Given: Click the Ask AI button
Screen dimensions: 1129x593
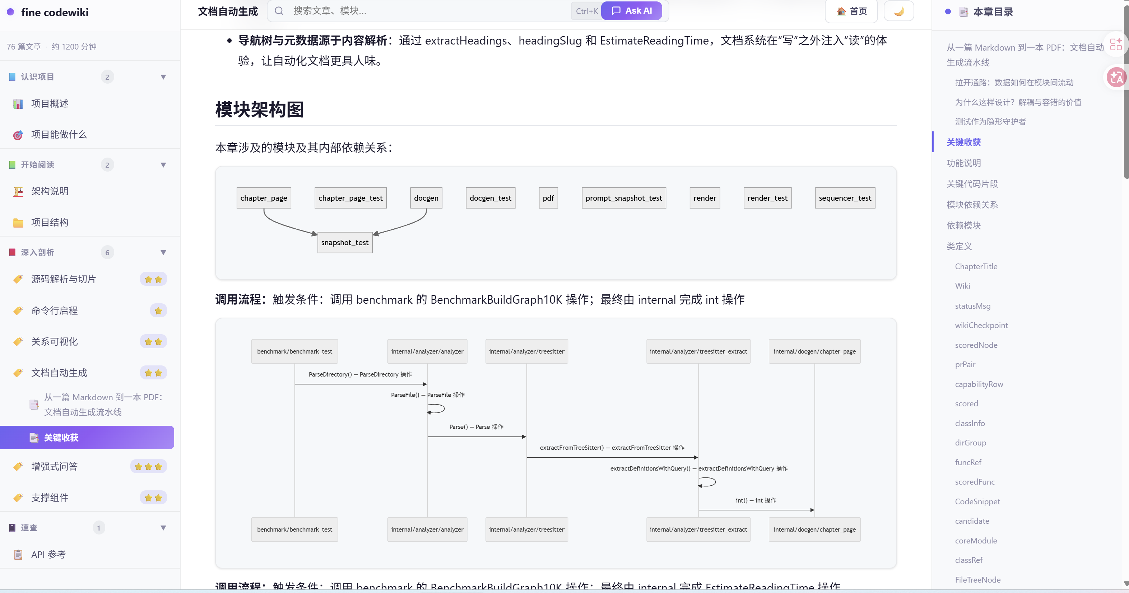Looking at the screenshot, I should [631, 11].
